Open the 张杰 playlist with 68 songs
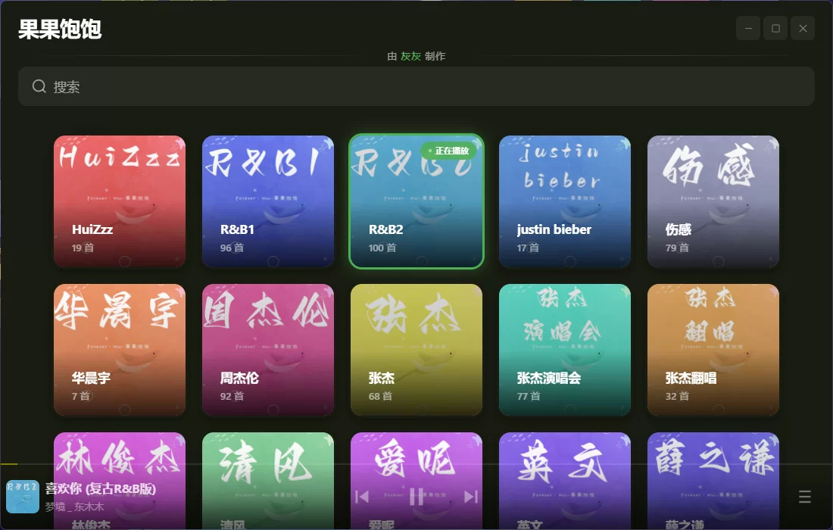 416,350
